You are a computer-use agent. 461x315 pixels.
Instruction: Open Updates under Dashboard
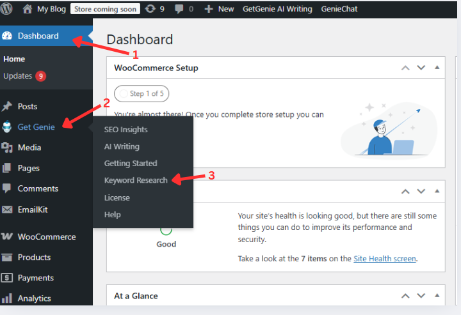pos(18,76)
